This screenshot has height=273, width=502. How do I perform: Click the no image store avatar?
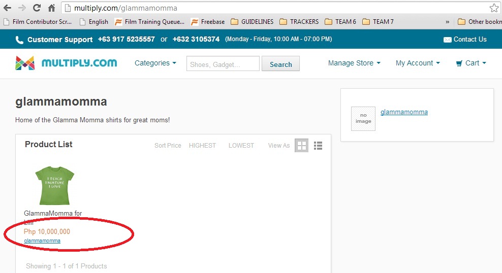click(x=363, y=119)
